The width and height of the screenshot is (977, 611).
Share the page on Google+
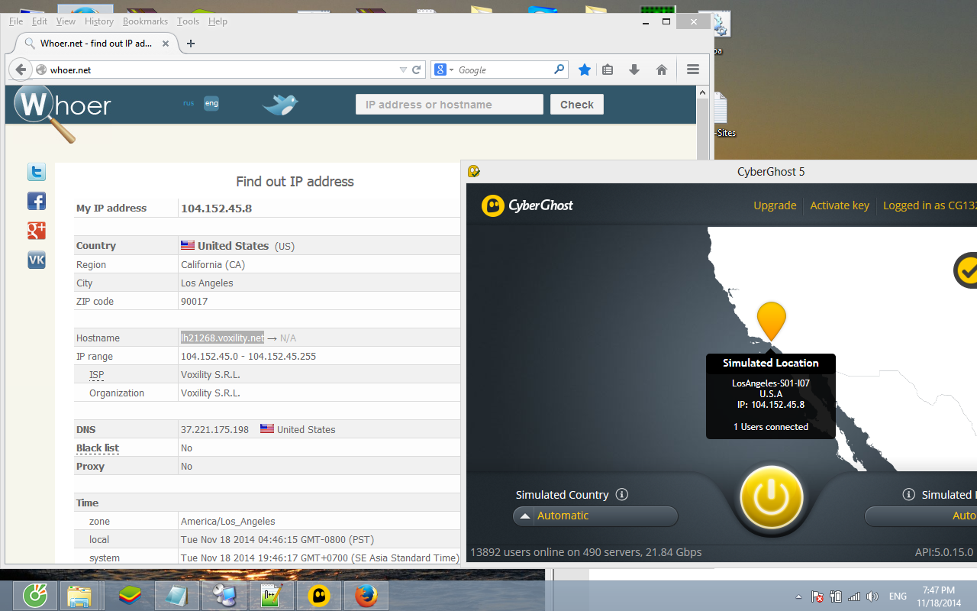(x=37, y=230)
